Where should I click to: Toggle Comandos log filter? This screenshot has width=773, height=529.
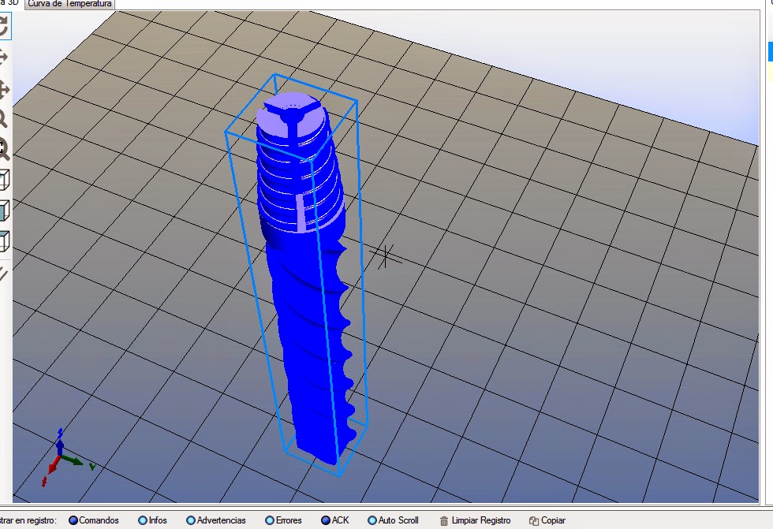[x=94, y=520]
